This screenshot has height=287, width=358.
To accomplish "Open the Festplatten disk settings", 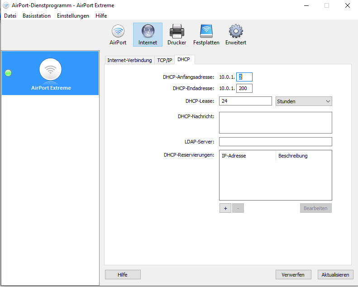I will 206,35.
